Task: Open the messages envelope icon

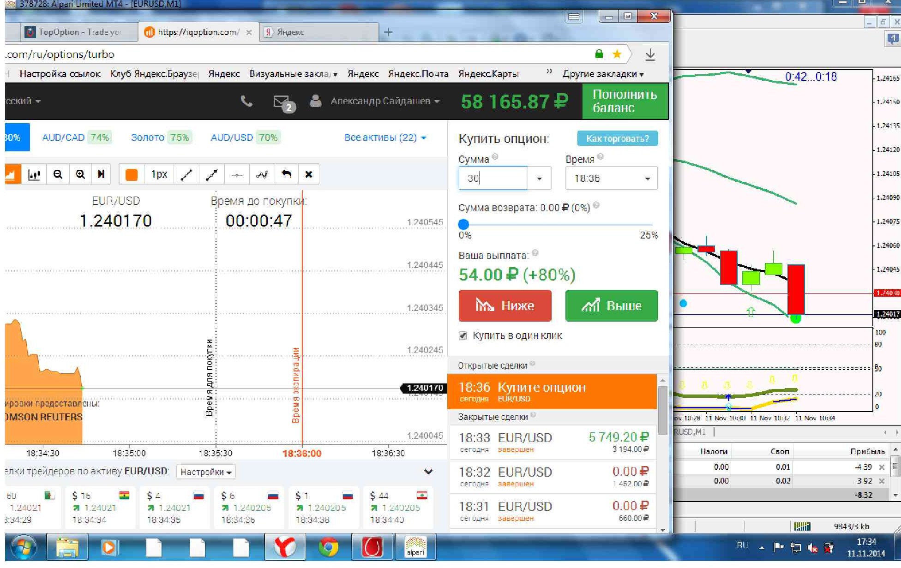Action: tap(281, 101)
